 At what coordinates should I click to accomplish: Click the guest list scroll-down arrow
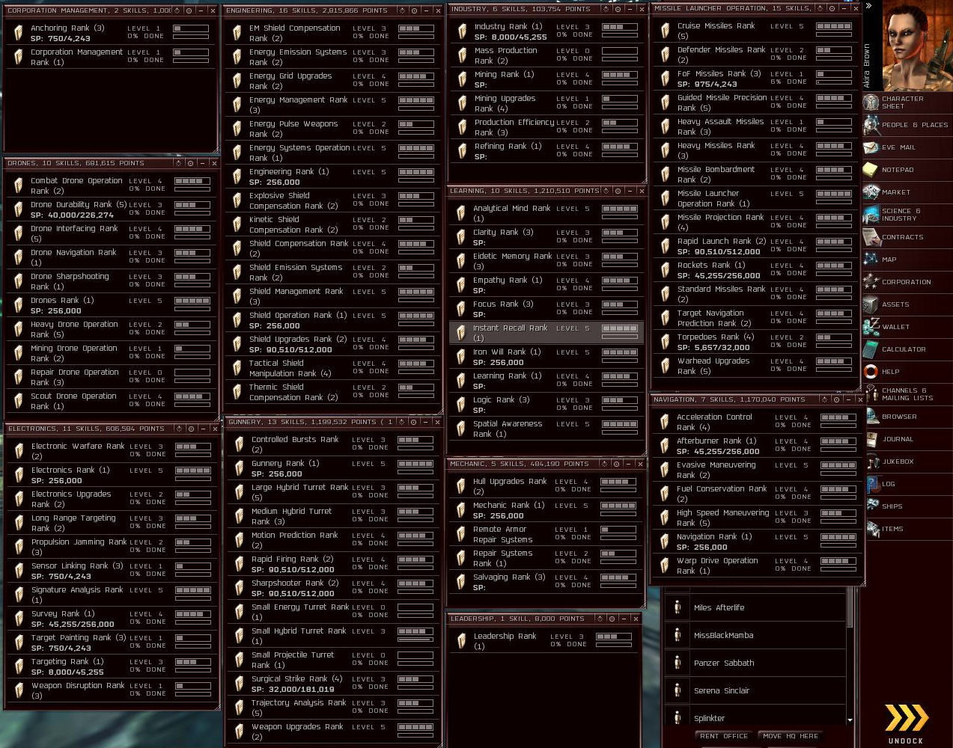[850, 720]
